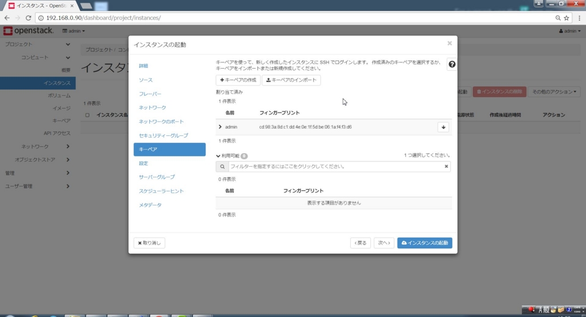Open the セキュリティーグループ step
This screenshot has height=317, width=586.
tap(164, 136)
